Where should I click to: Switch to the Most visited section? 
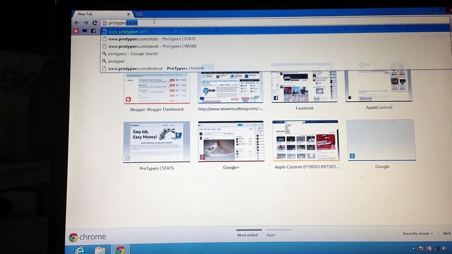248,235
